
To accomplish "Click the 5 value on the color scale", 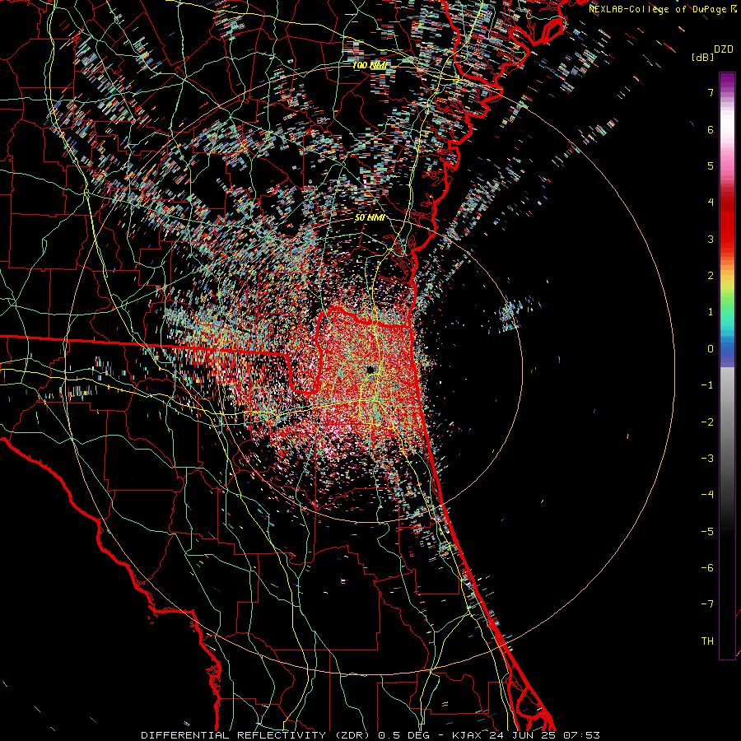I will coord(711,165).
